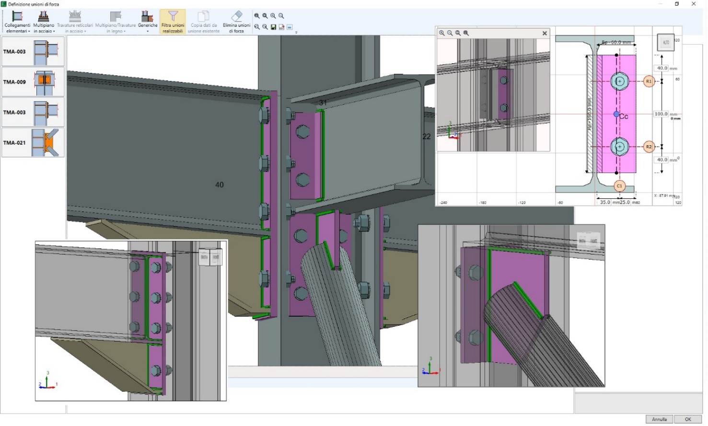The height and width of the screenshot is (426, 708).
Task: Select the C1 bolt column marker
Action: click(619, 186)
